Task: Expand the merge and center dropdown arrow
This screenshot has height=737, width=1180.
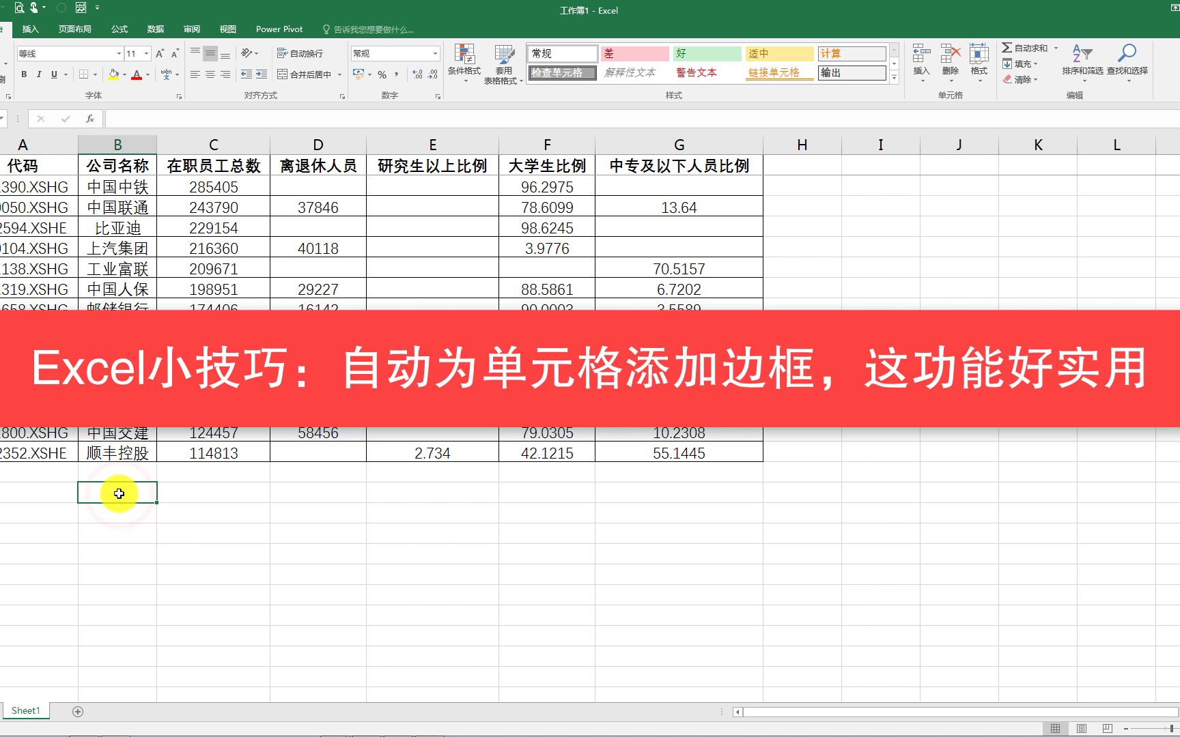Action: tap(339, 74)
